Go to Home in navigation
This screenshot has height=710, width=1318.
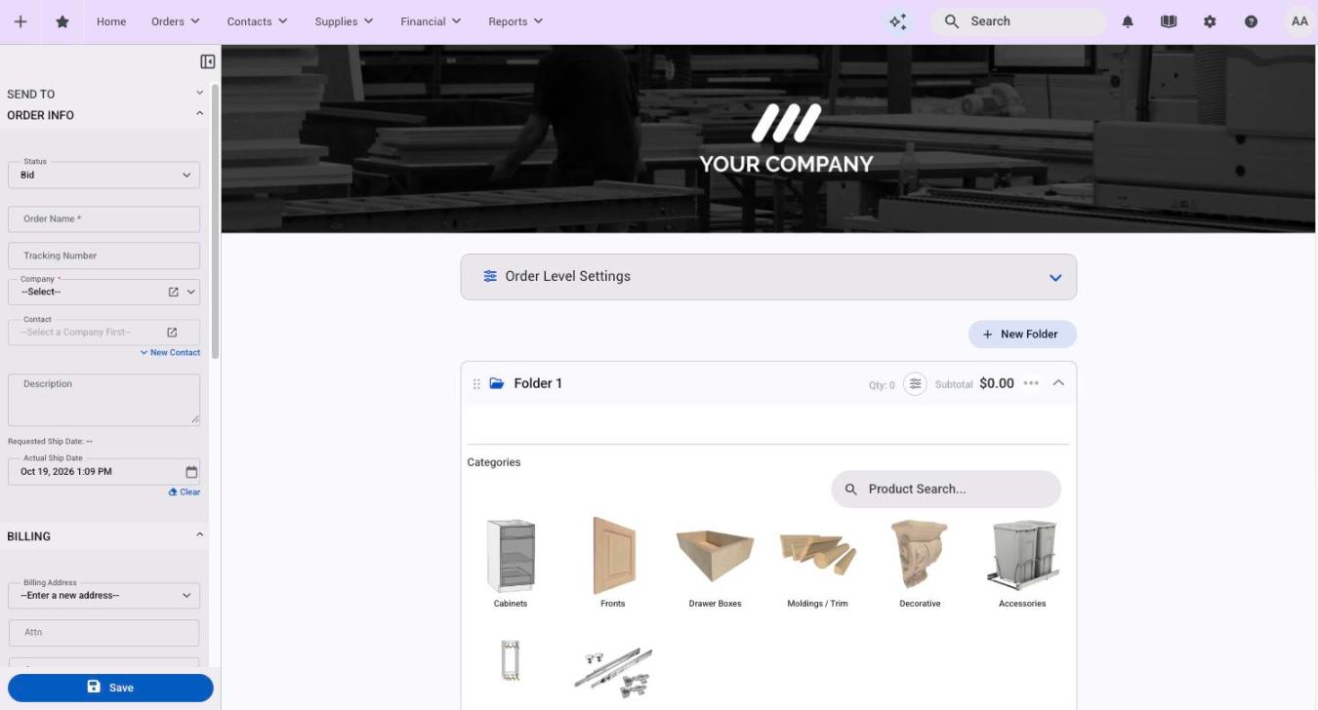click(111, 21)
